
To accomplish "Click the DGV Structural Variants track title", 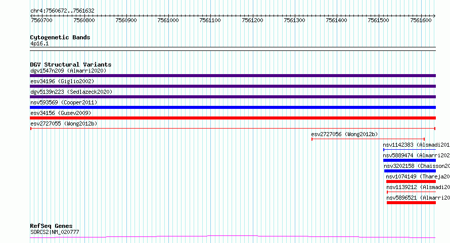I will click(x=71, y=65).
